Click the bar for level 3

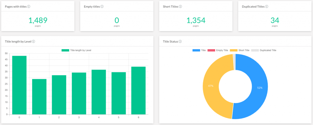click(x=79, y=94)
